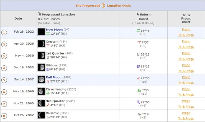Open Progr. chart for Full Moon row
Image resolution: width=205 pixels, height=122 pixels.
pos(186,77)
